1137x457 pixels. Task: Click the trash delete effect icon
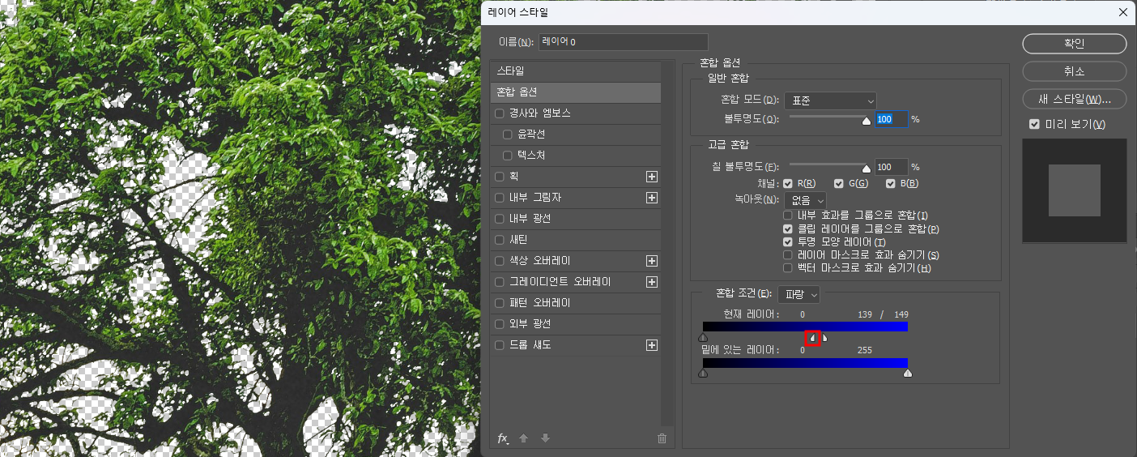pyautogui.click(x=662, y=438)
